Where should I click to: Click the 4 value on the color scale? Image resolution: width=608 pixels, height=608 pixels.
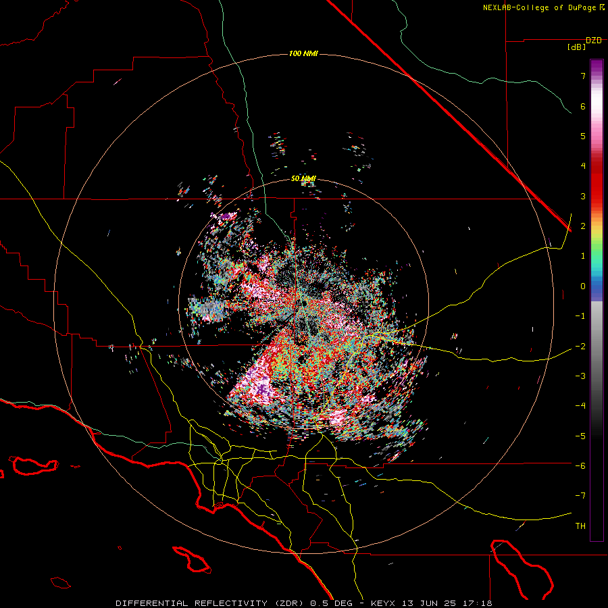583,166
